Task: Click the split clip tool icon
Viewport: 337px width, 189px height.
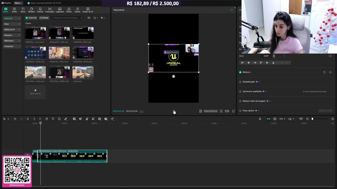Action: [28, 119]
